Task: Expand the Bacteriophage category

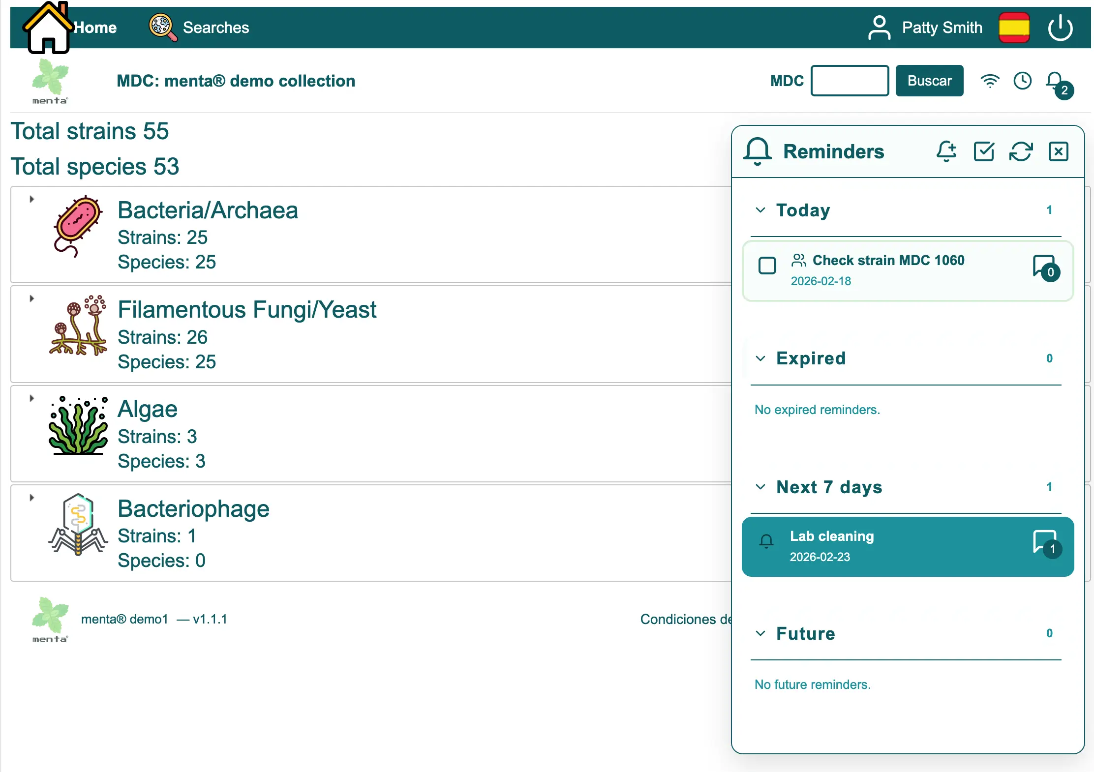Action: [32, 497]
